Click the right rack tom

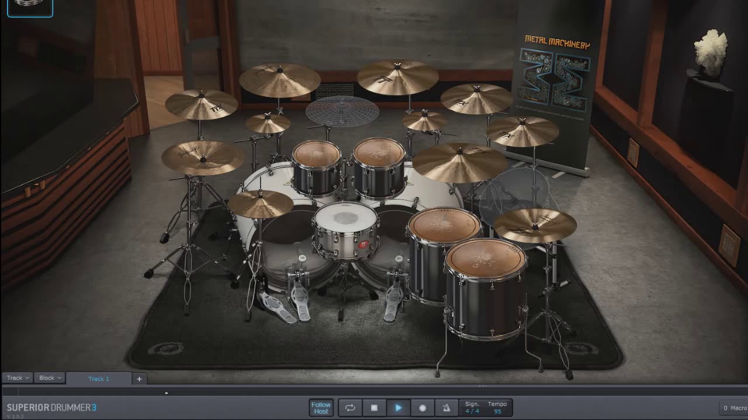coord(379,167)
